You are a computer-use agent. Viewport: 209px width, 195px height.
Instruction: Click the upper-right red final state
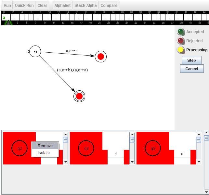[100, 57]
